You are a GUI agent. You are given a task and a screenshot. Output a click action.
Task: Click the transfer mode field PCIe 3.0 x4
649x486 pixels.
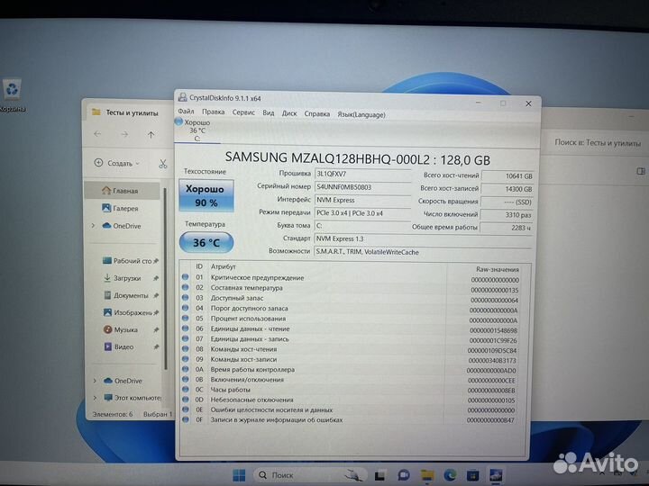click(362, 213)
